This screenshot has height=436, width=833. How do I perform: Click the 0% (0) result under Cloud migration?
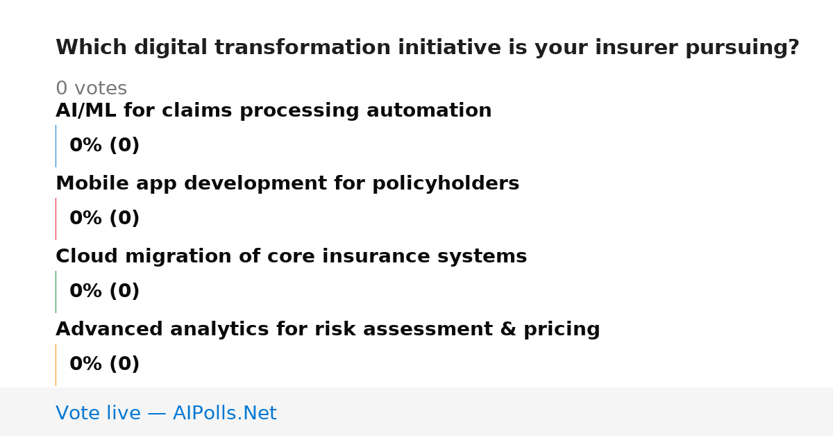click(104, 292)
